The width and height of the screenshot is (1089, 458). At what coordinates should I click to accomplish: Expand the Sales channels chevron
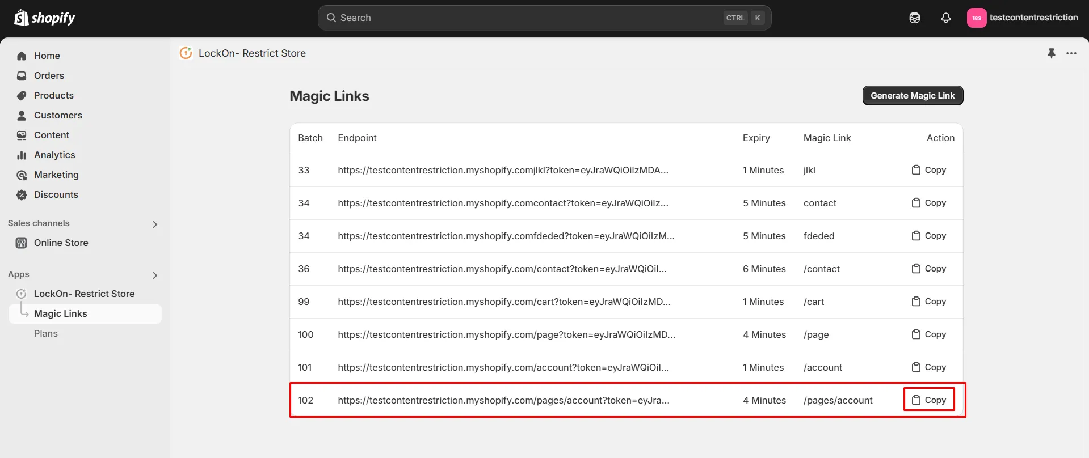click(x=155, y=224)
